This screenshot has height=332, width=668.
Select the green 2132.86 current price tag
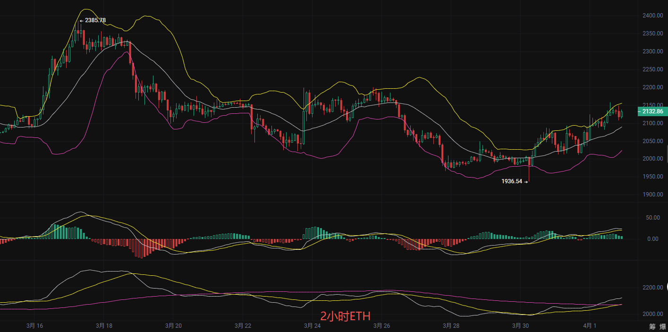(x=653, y=112)
